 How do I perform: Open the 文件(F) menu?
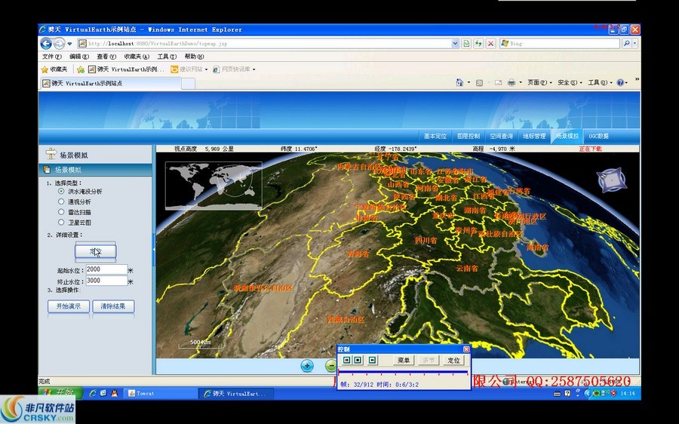(51, 57)
